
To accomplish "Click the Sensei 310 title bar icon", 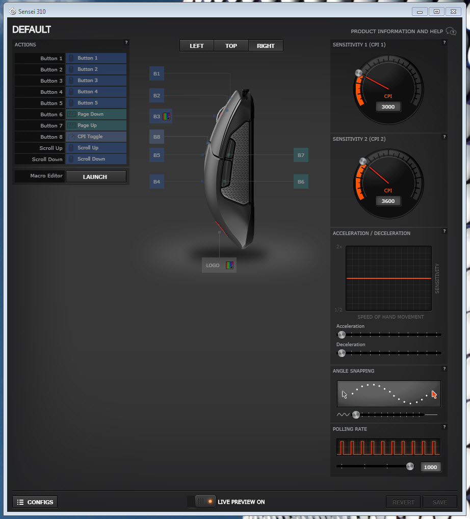I will pyautogui.click(x=13, y=11).
